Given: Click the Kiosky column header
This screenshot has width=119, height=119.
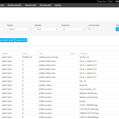Looking at the screenshot, I should pos(25,54).
